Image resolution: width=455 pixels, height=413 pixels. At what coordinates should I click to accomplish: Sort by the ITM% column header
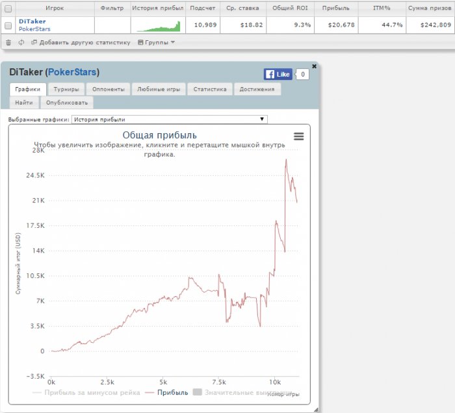pyautogui.click(x=382, y=8)
